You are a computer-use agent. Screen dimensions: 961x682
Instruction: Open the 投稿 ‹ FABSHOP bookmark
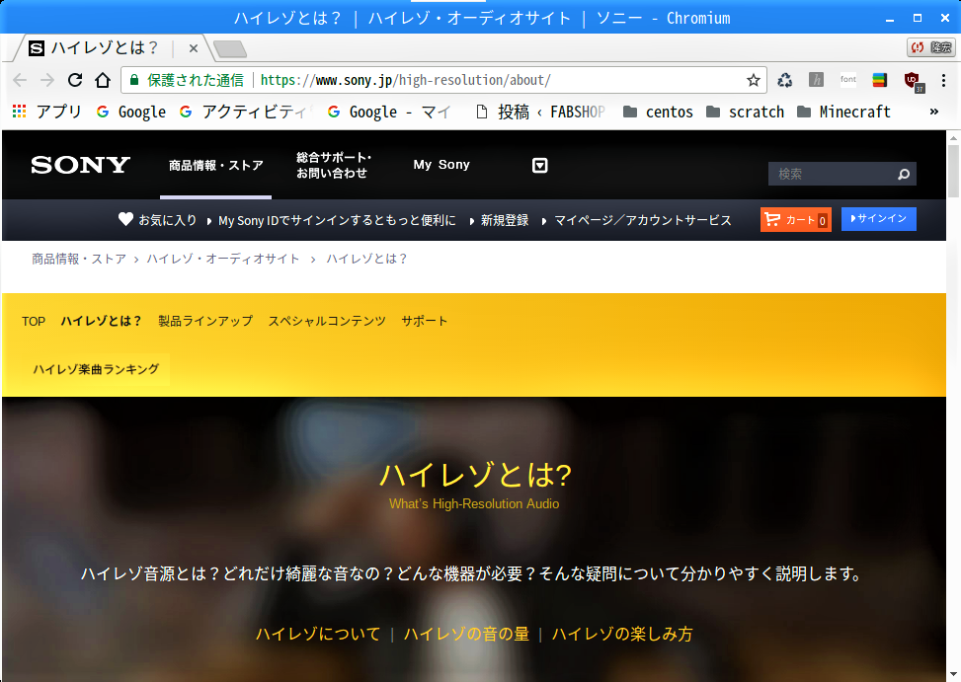coord(540,112)
